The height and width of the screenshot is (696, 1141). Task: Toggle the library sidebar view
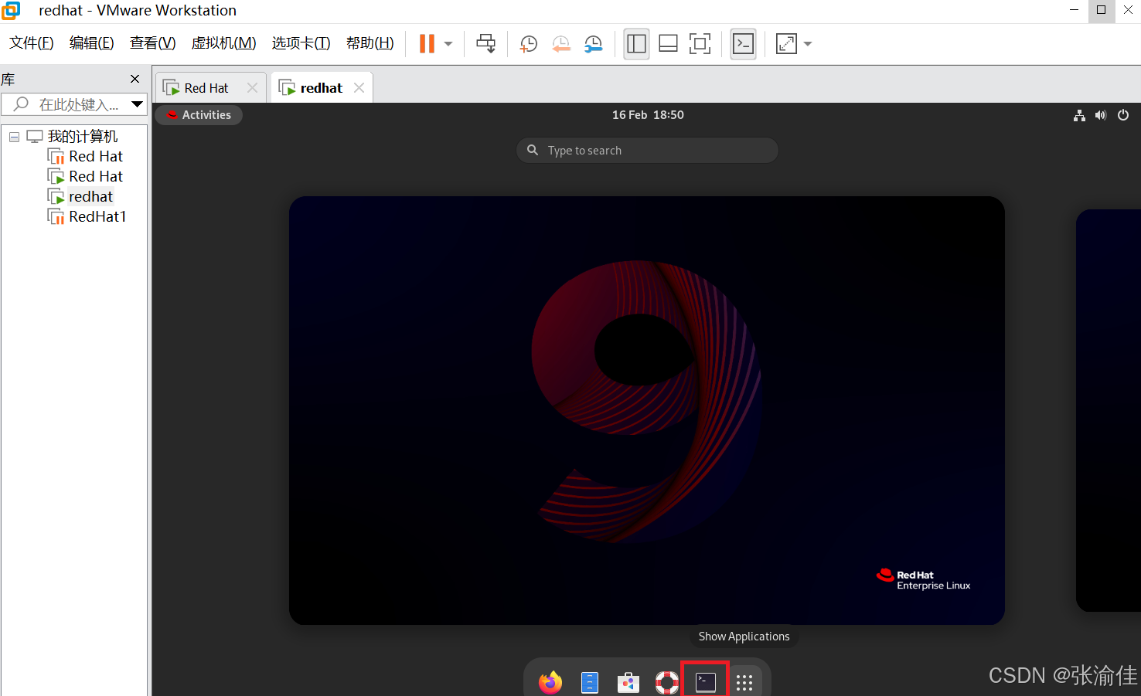click(636, 44)
